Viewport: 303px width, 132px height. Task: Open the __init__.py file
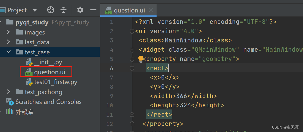click(48, 62)
